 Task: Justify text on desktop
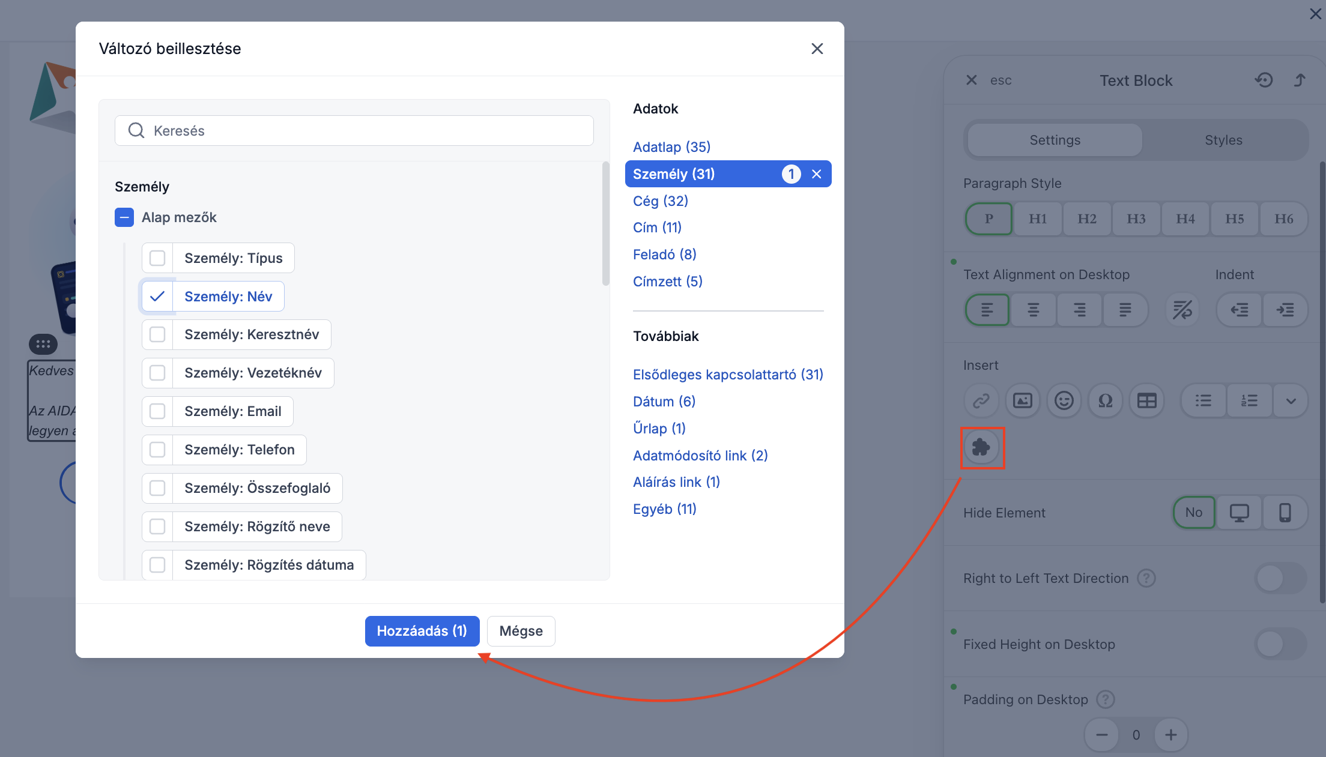point(1125,310)
